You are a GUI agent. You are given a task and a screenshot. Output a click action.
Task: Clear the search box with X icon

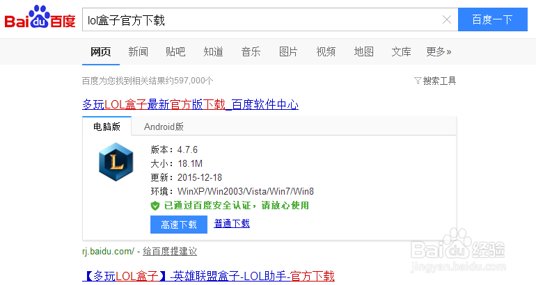tap(446, 19)
